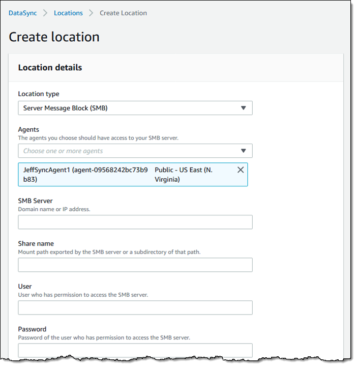Select the User input field
The height and width of the screenshot is (366, 356).
[135, 307]
